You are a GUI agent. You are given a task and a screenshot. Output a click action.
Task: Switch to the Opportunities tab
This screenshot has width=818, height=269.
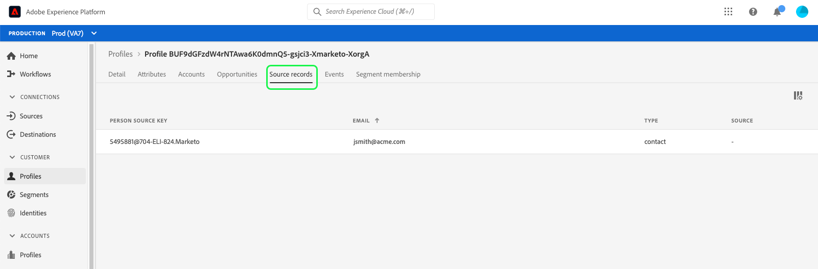coord(237,74)
